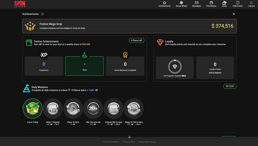Click the $50 000 weekly share amount
Image resolution: width=258 pixels, height=146 pixels.
pos(86,44)
